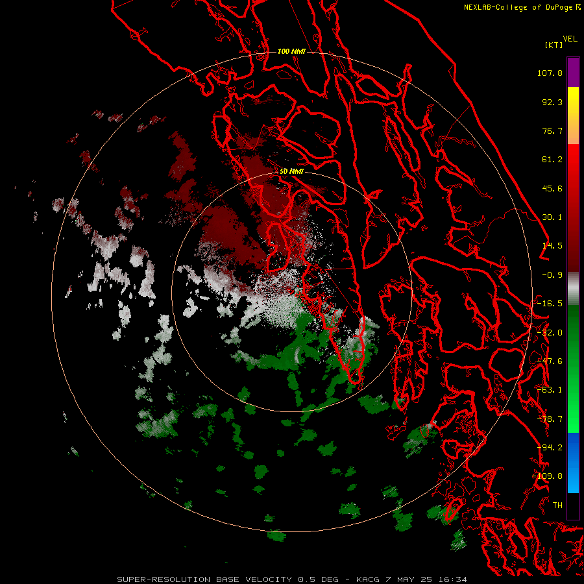Select the -94.2 velocity scale value

[x=550, y=448]
